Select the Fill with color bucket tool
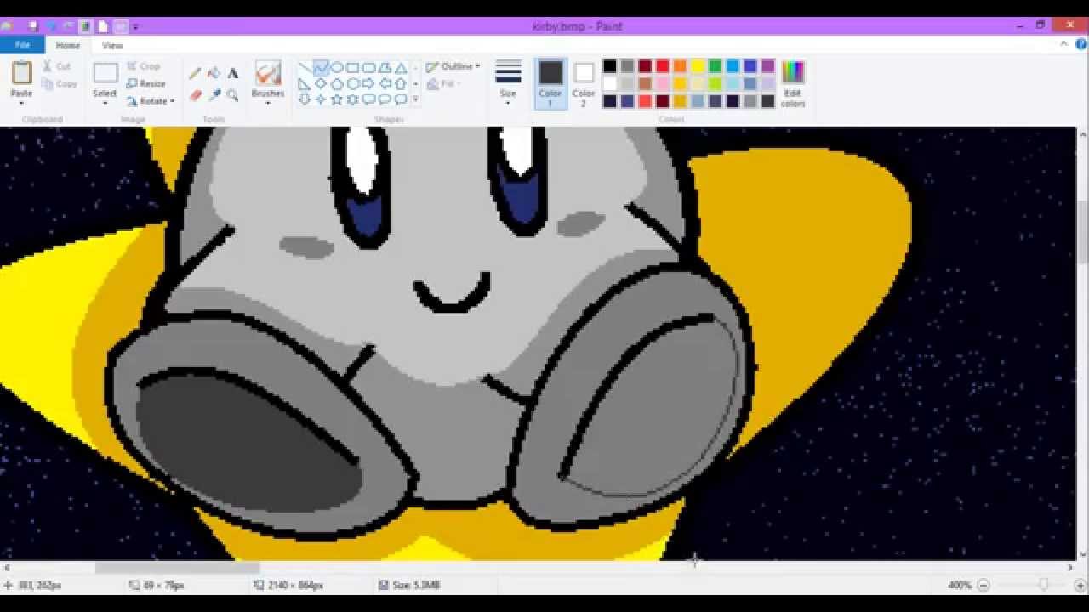 214,73
